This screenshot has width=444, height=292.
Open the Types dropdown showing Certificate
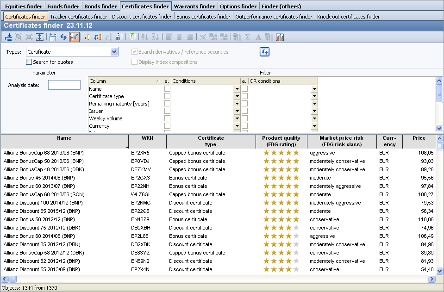point(114,52)
